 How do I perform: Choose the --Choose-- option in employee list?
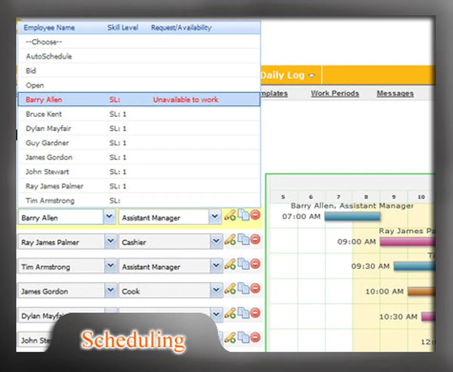pyautogui.click(x=139, y=42)
